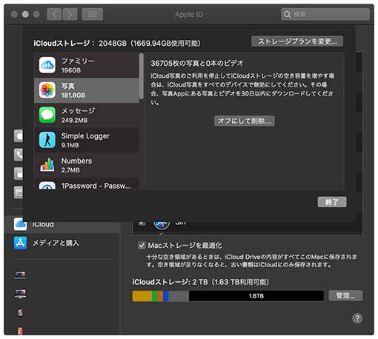Click 管理 storage manage button
The width and height of the screenshot is (378, 339).
(345, 295)
